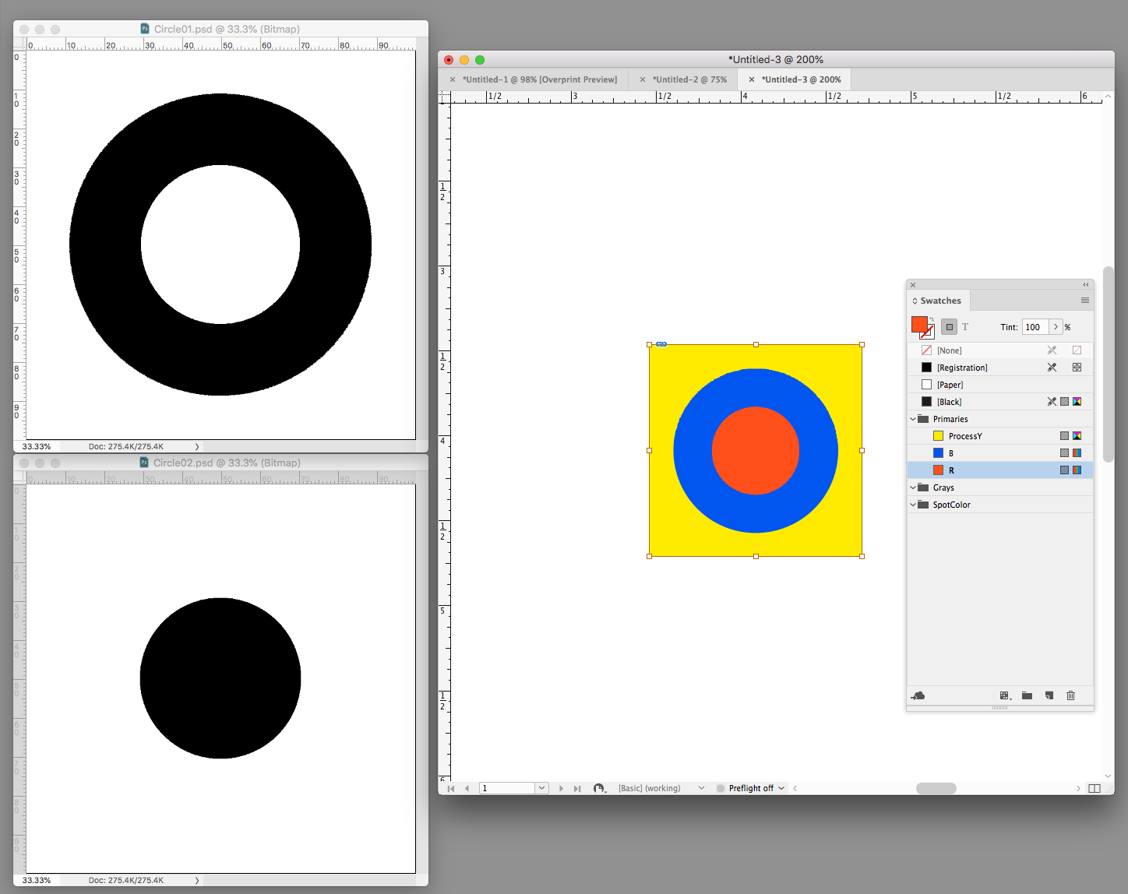Open the Swatches panel hamburger menu

click(x=1085, y=301)
